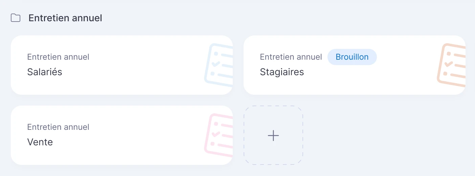
Task: Click the Brouillon draft badge
Action: (352, 57)
